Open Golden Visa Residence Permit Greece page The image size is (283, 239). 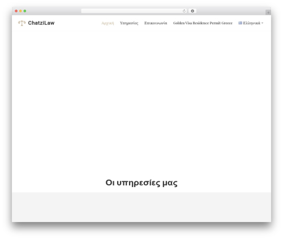[x=203, y=23]
